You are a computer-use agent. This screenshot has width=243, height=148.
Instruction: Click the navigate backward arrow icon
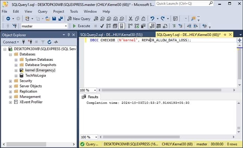tap(8, 19)
